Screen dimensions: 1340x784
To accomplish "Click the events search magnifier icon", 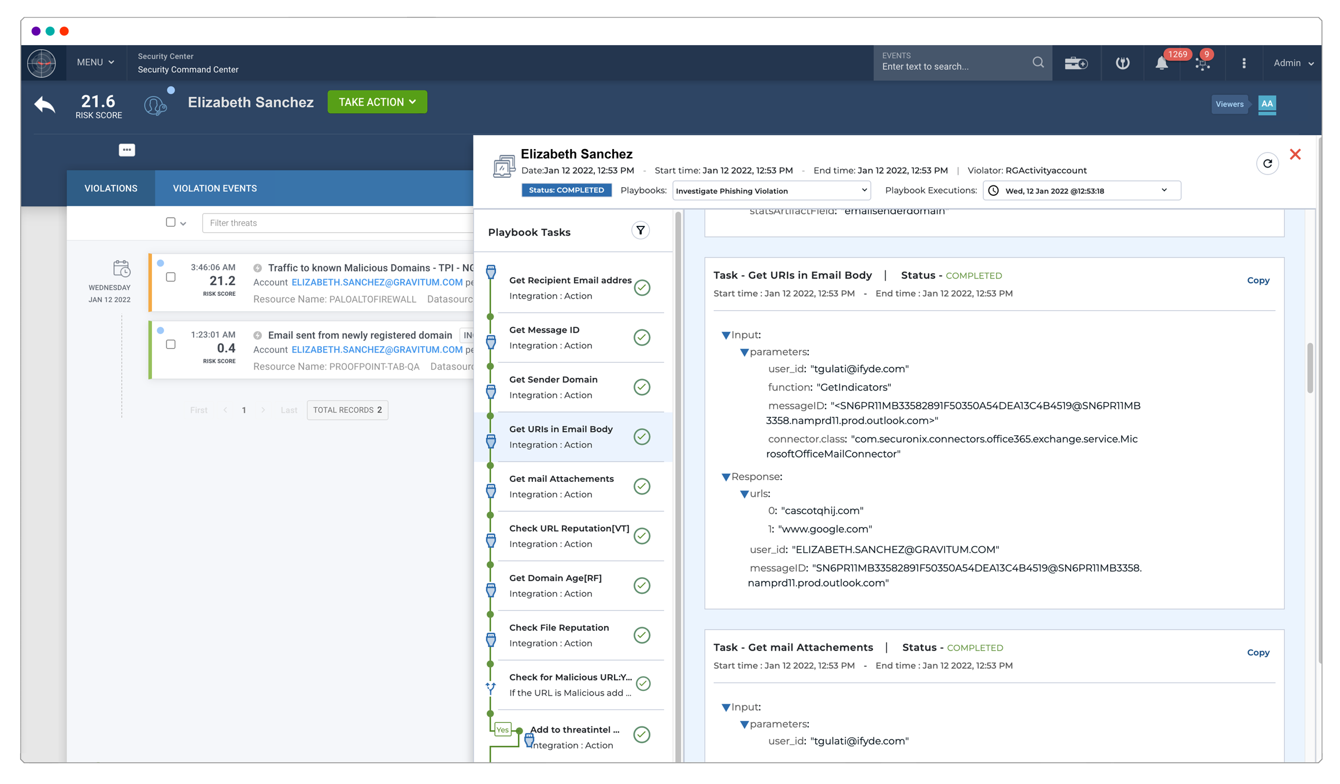I will 1038,62.
